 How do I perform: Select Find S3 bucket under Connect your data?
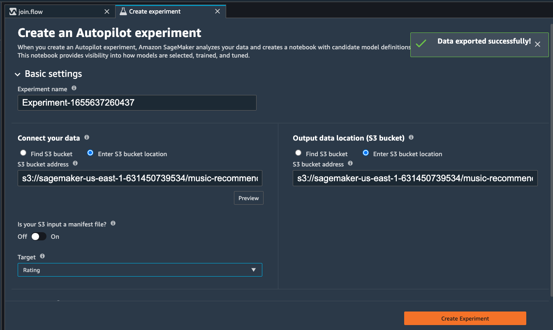coord(23,153)
